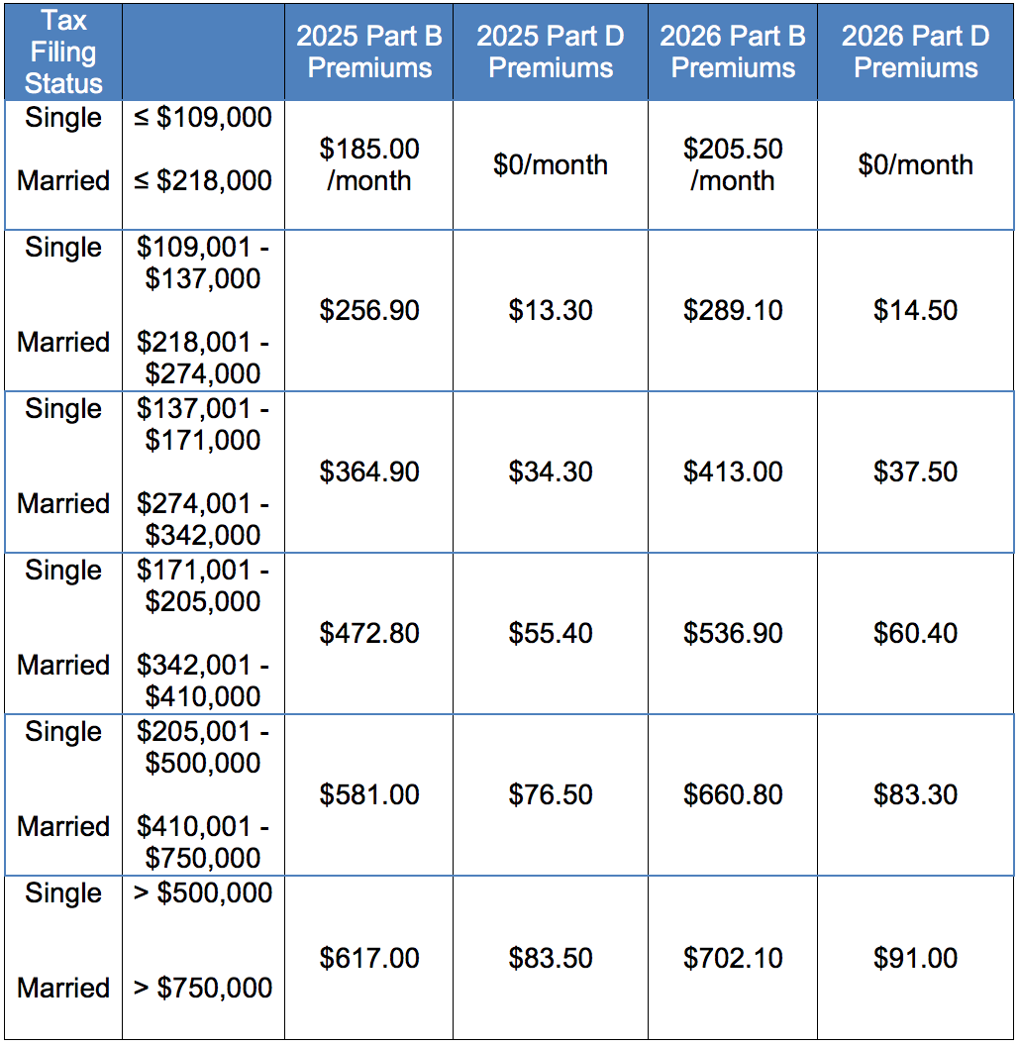Viewport: 1019px width, 1047px height.
Task: Select the $205.50 /month premium cell
Action: click(733, 164)
